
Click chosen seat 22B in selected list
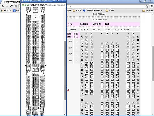pos(70,61)
